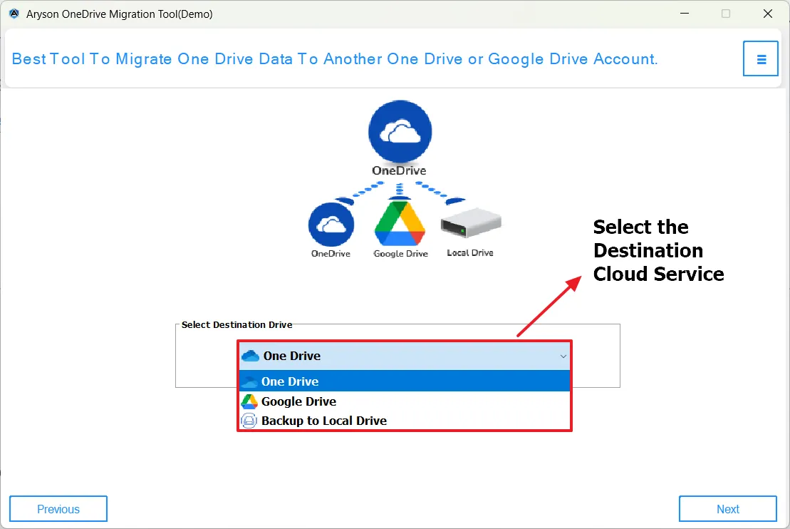Image resolution: width=790 pixels, height=529 pixels.
Task: Go back with the Previous button
Action: [58, 509]
